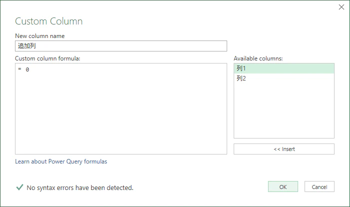Place cursor after the 0 in the formula
Screen dimensions: 350x207
29,69
